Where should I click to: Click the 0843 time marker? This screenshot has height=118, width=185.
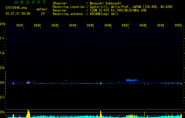[x=55, y=25]
